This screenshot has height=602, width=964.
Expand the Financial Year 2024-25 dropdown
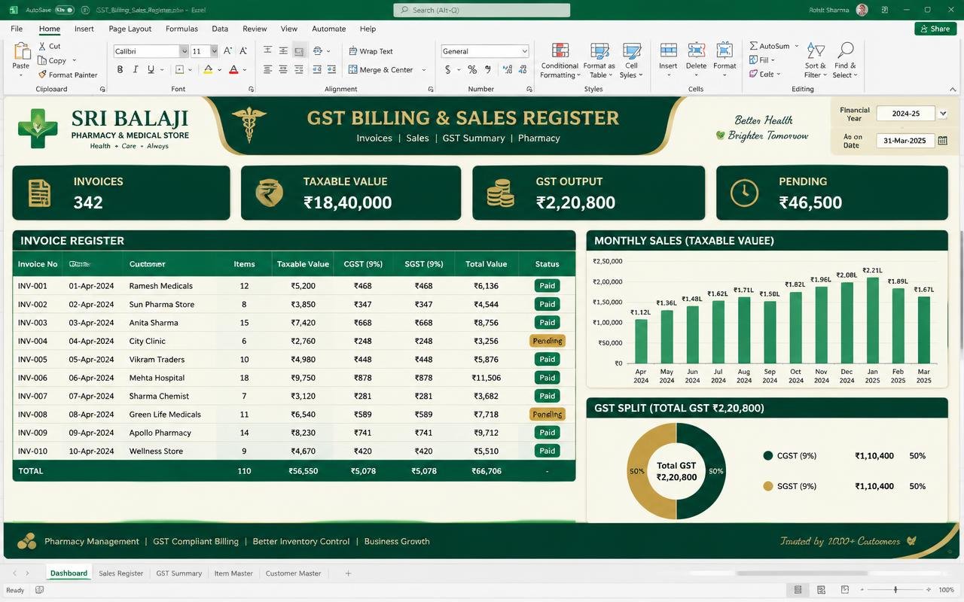pos(943,114)
